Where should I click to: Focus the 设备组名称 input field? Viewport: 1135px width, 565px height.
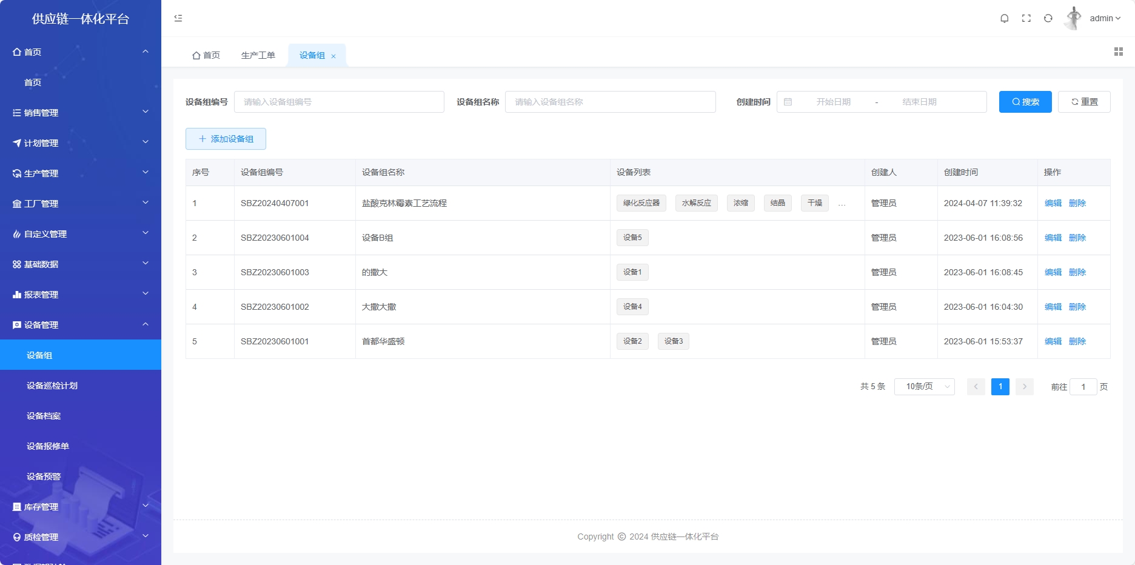click(611, 102)
